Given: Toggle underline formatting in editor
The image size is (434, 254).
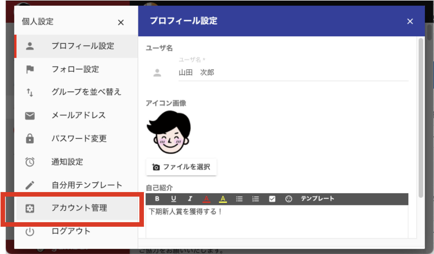Looking at the screenshot, I should tap(173, 199).
